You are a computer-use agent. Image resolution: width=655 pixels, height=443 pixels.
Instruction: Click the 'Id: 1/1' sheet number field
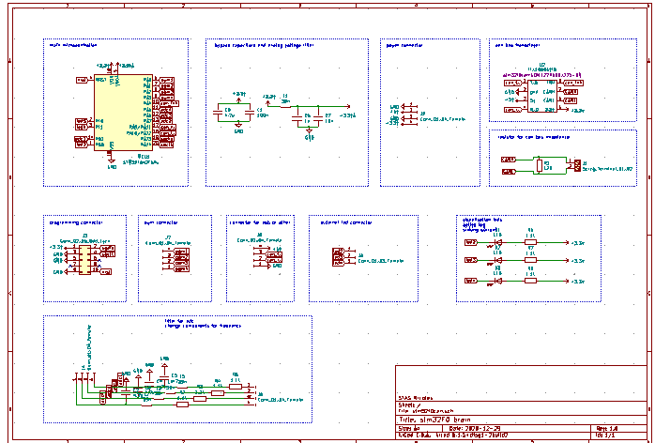coord(605,435)
